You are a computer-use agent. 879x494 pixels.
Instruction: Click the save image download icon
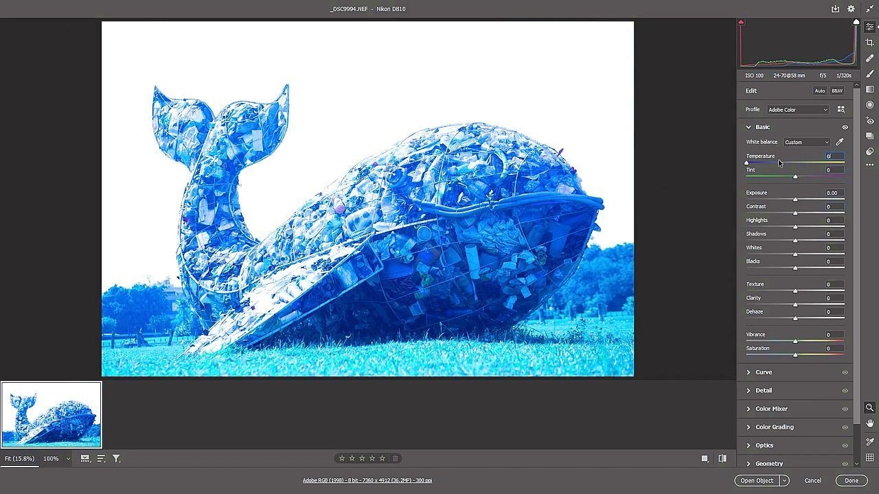click(x=835, y=9)
